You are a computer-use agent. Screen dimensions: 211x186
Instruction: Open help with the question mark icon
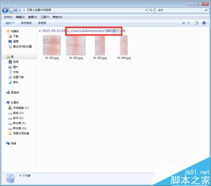(x=204, y=23)
